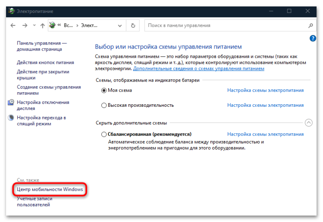Open plan settings for Моя схема

[265, 90]
